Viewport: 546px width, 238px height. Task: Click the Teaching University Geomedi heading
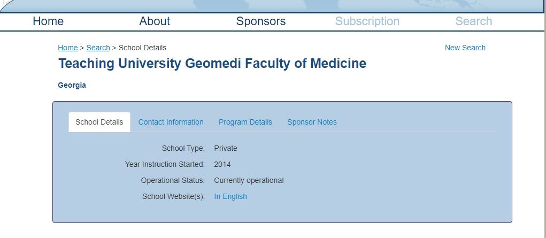[212, 64]
